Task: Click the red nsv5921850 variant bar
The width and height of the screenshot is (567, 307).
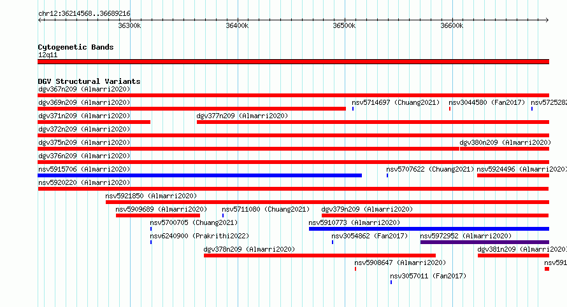Action: coord(327,202)
